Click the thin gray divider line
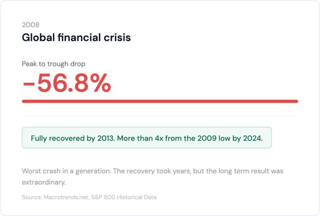Screen dimensions: 320x216 tap(160, 116)
